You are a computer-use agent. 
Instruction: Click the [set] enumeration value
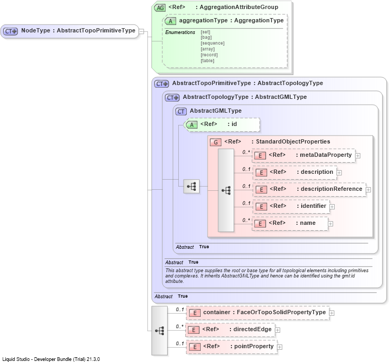205,32
